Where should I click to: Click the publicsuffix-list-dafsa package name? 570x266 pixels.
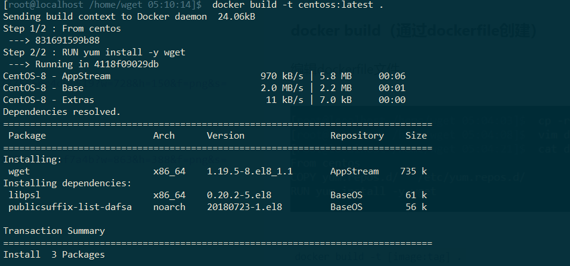70,206
